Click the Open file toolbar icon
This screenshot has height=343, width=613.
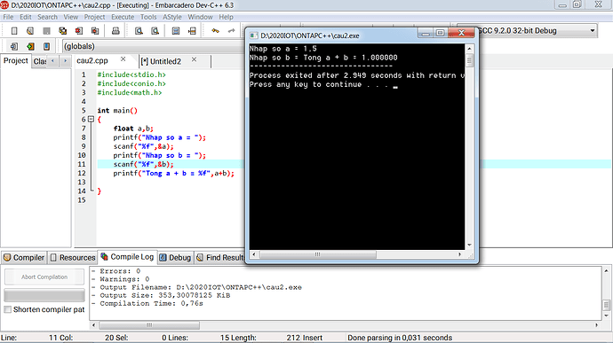tap(30, 31)
